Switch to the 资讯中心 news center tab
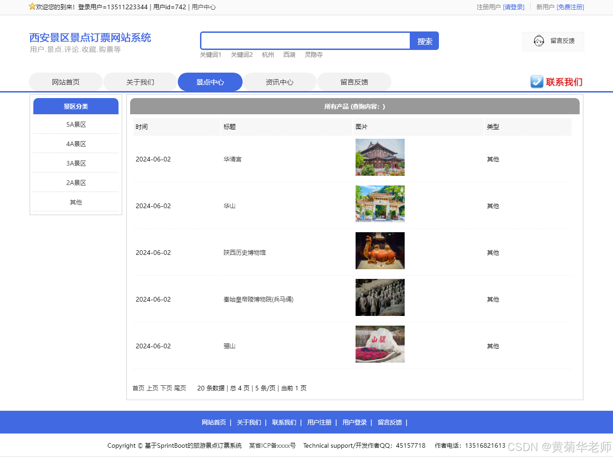 280,81
